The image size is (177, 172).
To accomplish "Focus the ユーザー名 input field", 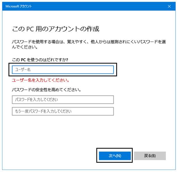I will [x=63, y=70].
